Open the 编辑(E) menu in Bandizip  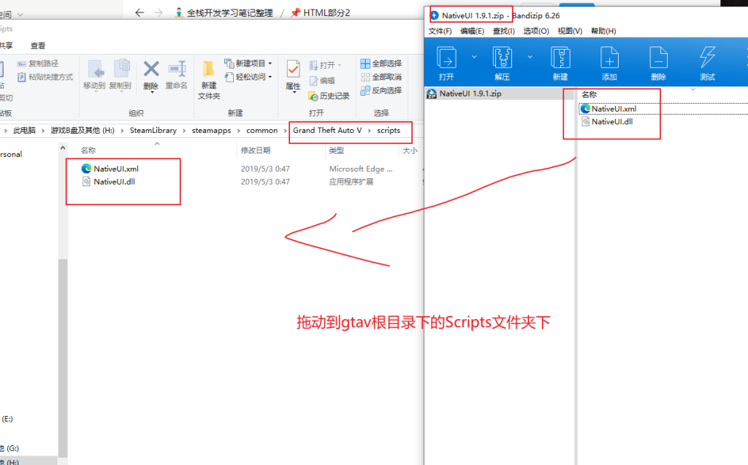pos(472,31)
